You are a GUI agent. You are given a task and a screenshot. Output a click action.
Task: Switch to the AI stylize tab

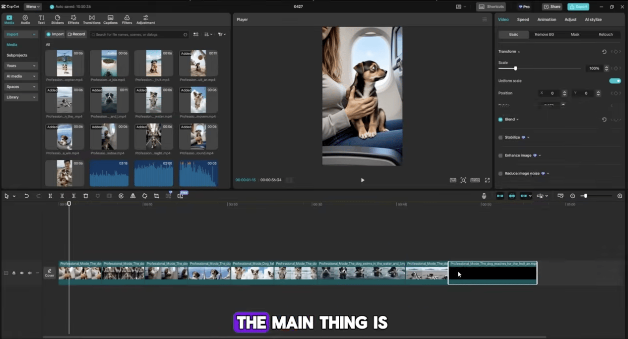point(593,19)
